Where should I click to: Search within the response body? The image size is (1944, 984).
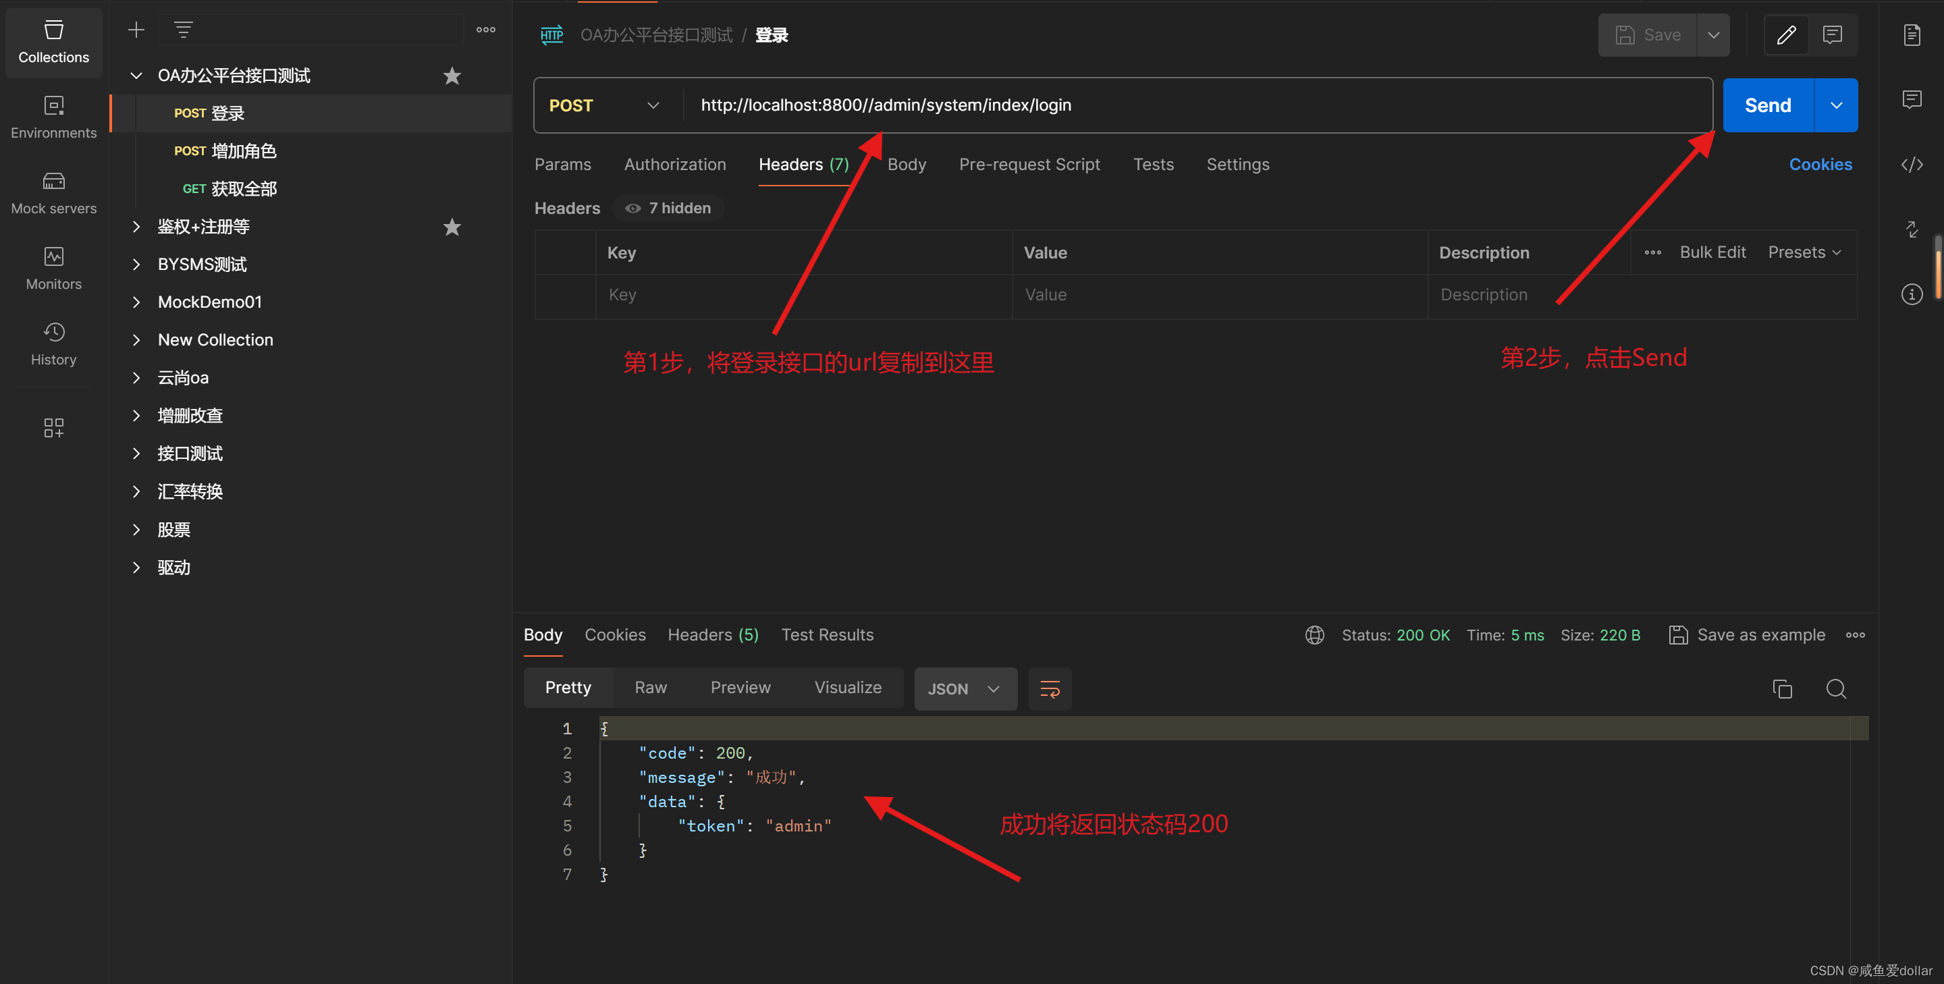tap(1835, 689)
